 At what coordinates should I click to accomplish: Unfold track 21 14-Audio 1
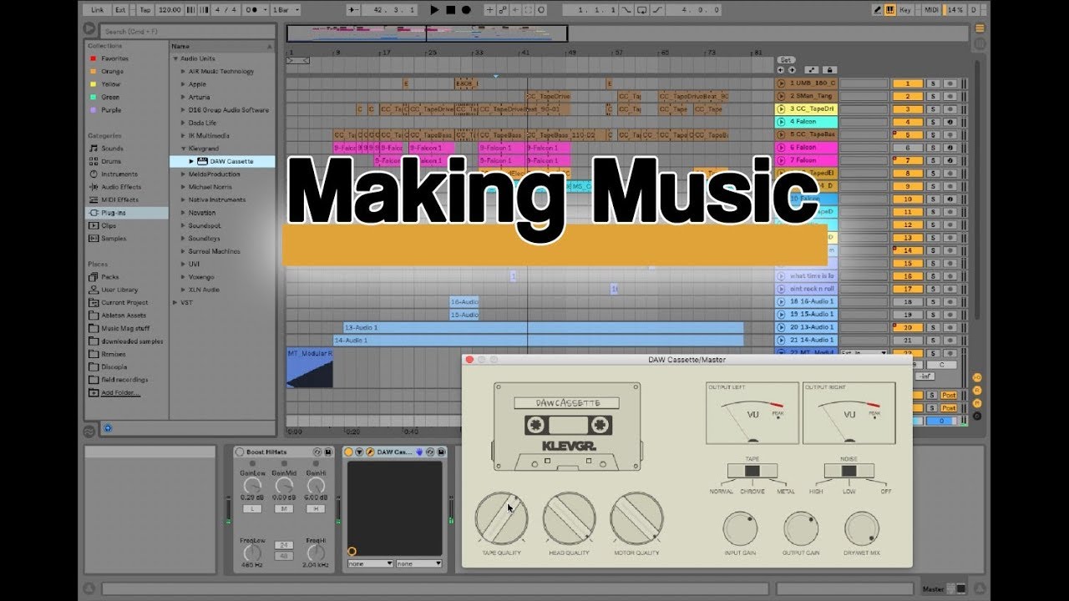click(x=782, y=341)
